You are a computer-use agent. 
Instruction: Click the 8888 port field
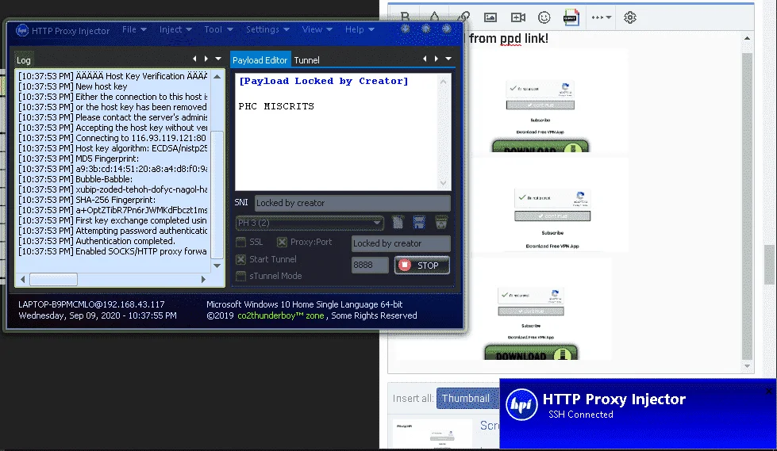pos(370,266)
